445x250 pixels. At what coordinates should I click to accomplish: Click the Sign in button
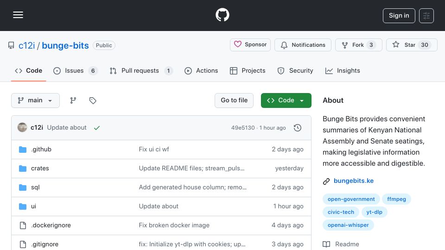click(x=399, y=16)
